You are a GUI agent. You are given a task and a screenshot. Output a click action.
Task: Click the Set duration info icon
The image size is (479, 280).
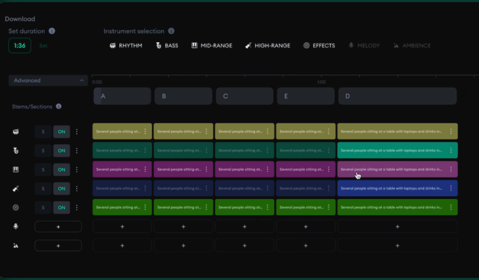tap(52, 31)
